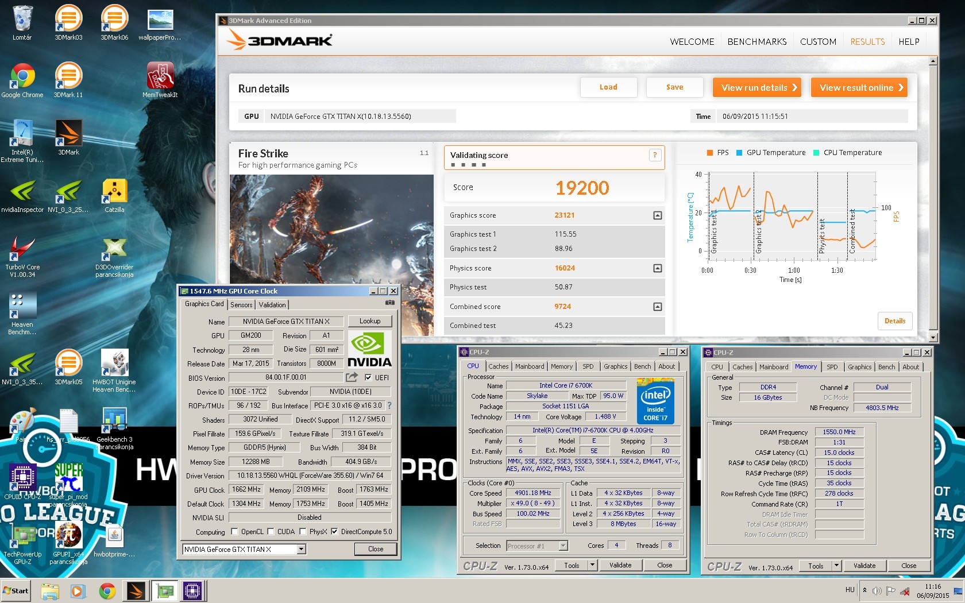Viewport: 965px width, 603px height.
Task: Expand the Physics score details
Action: click(658, 268)
